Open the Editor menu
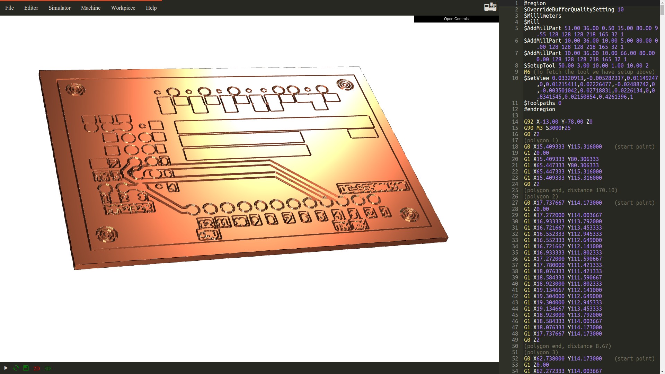The image size is (665, 374). pos(31,8)
